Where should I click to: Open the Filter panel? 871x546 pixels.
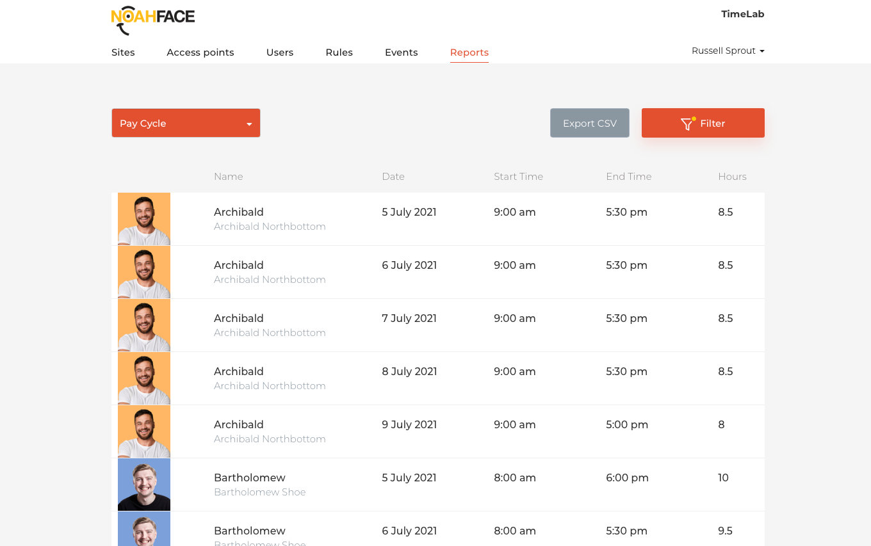pos(703,123)
